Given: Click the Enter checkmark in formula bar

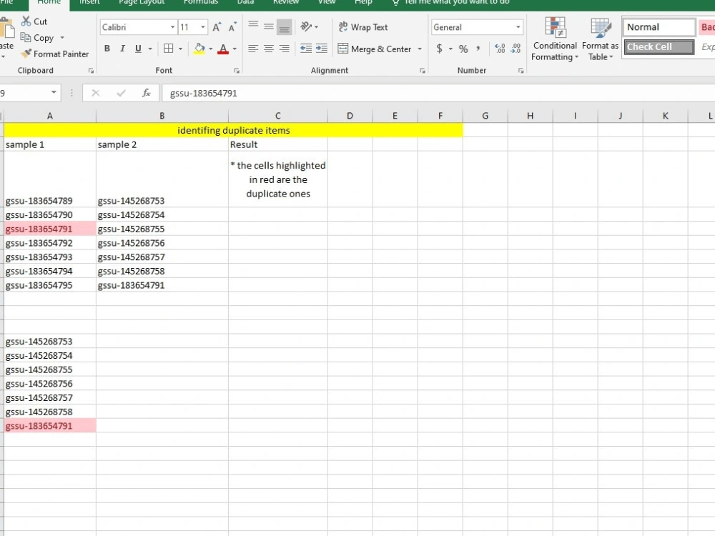Looking at the screenshot, I should click(x=121, y=93).
